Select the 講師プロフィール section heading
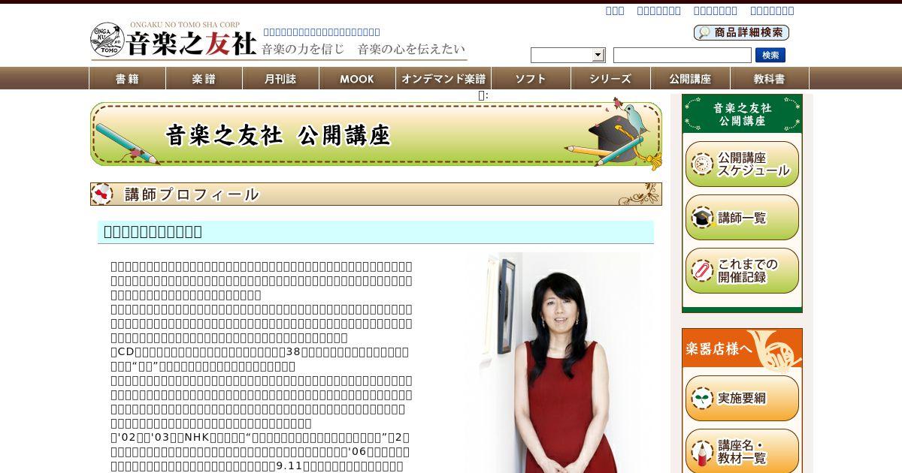Screen dimensions: 902x473 376,194
